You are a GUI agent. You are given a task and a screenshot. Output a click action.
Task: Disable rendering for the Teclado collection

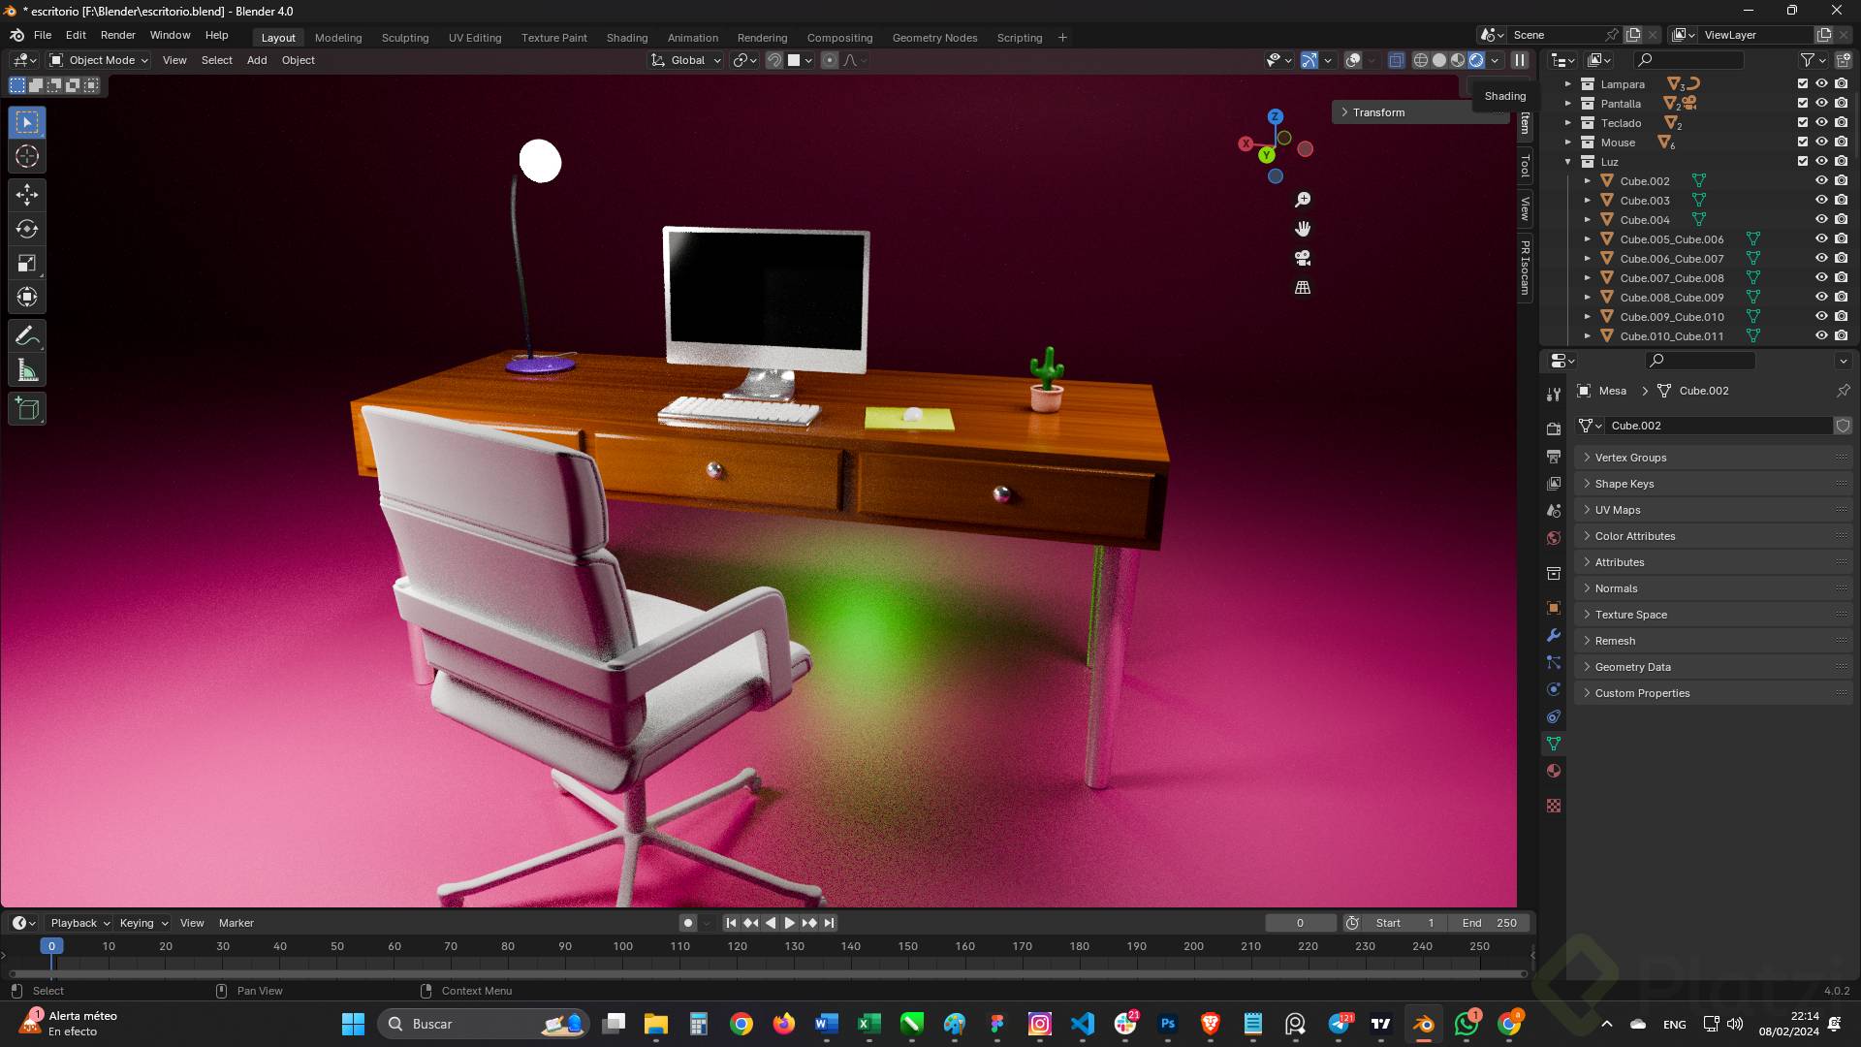(1841, 123)
